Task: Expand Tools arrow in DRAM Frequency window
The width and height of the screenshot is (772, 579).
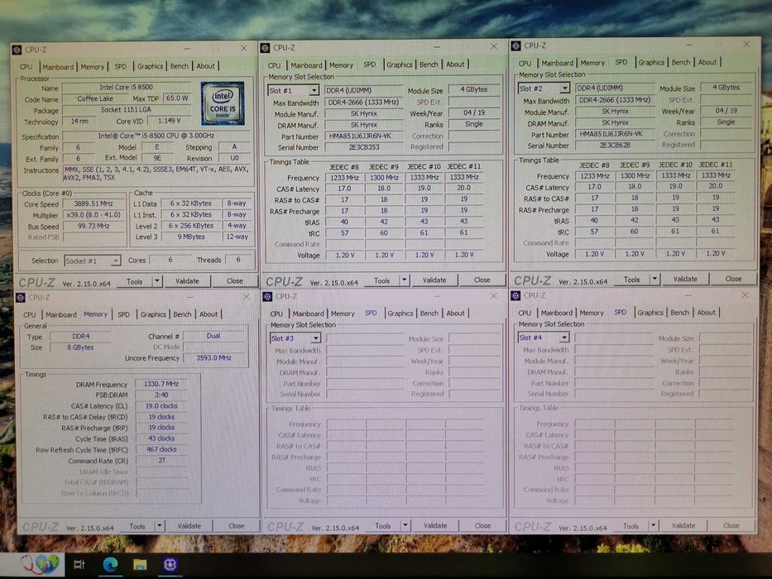Action: point(160,526)
